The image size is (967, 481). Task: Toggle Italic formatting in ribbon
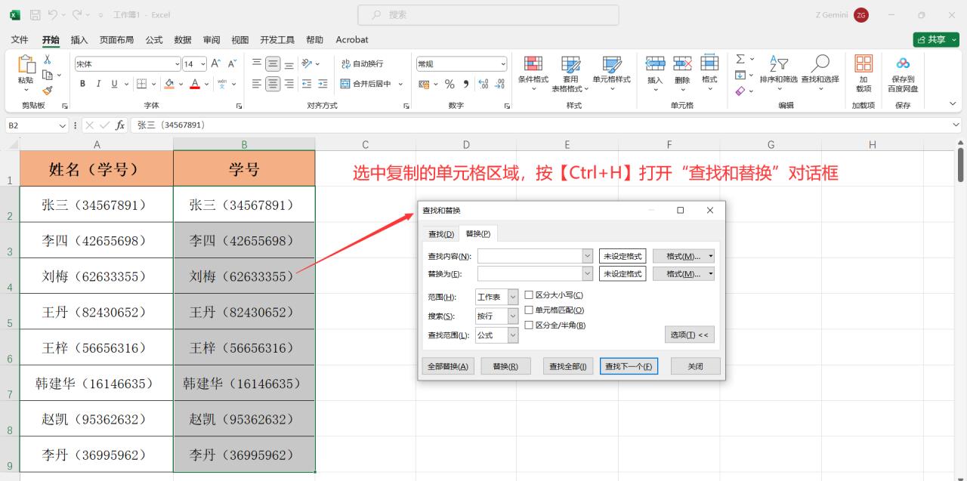click(x=98, y=84)
